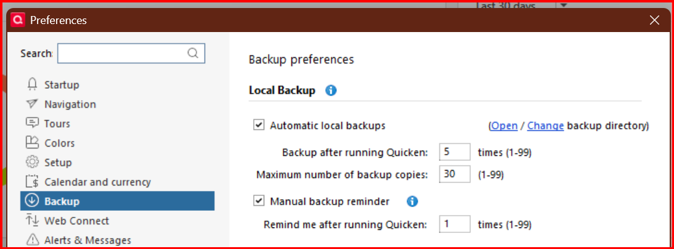Open the Tours preferences section
The width and height of the screenshot is (674, 249).
57,123
